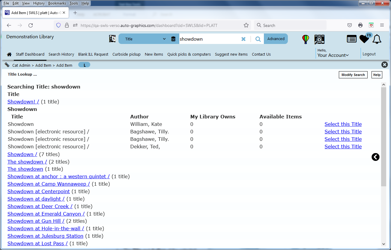The image size is (391, 250).
Task: Click the Firefox Search box
Action: (290, 25)
